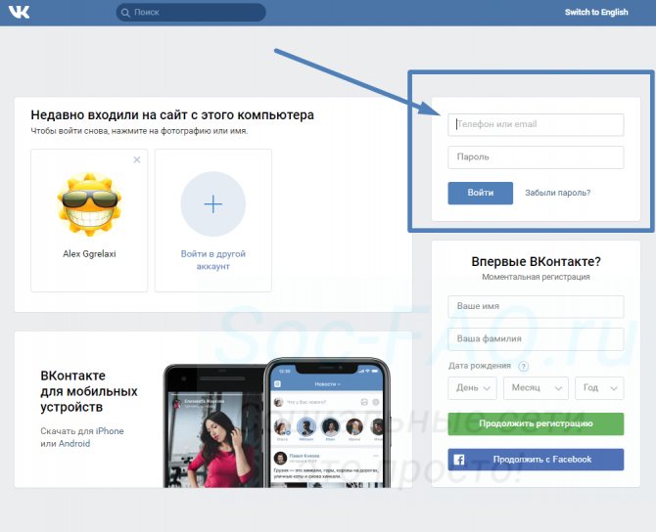This screenshot has height=532, width=656.
Task: Focus the Пароль password field
Action: (536, 157)
